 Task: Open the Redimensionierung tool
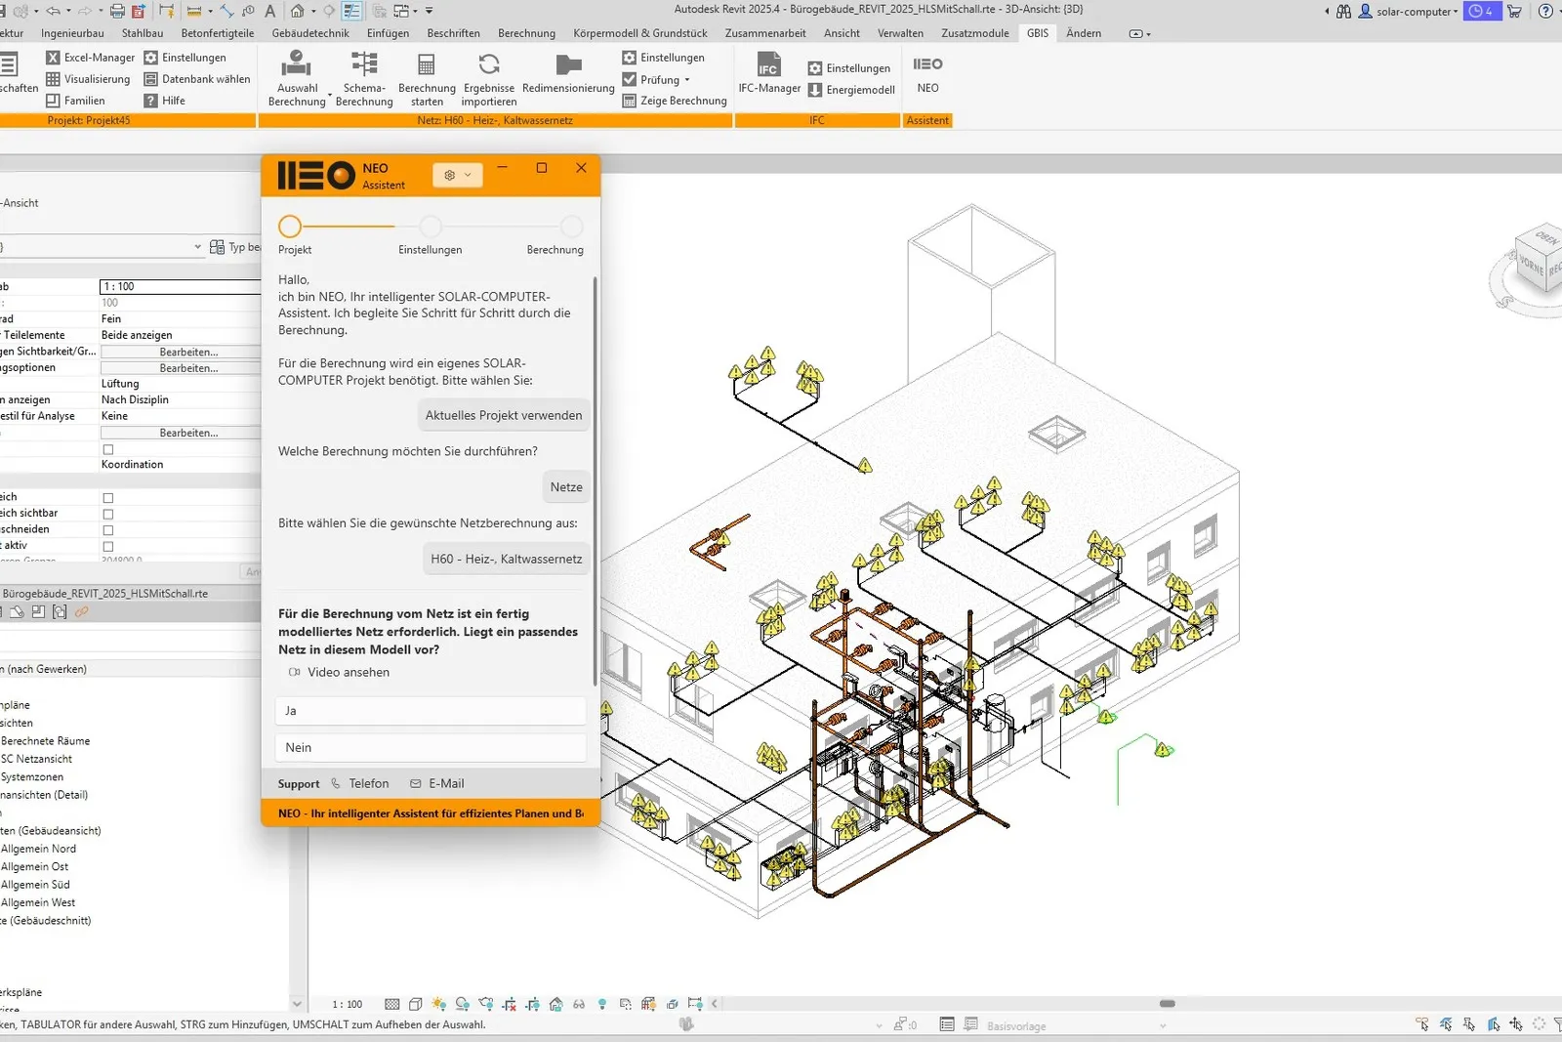pos(568,74)
